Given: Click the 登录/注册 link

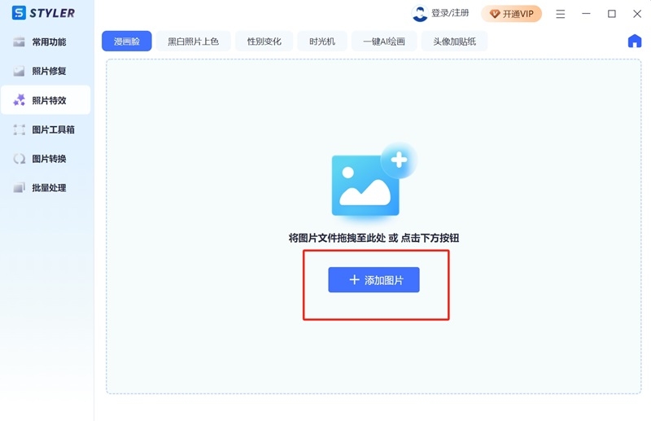Looking at the screenshot, I should (x=450, y=13).
